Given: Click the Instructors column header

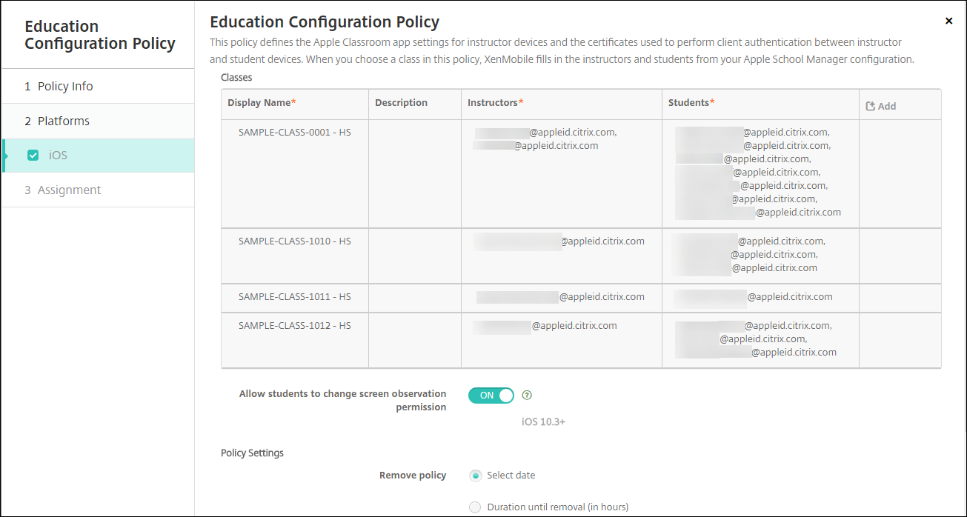Looking at the screenshot, I should coord(495,103).
